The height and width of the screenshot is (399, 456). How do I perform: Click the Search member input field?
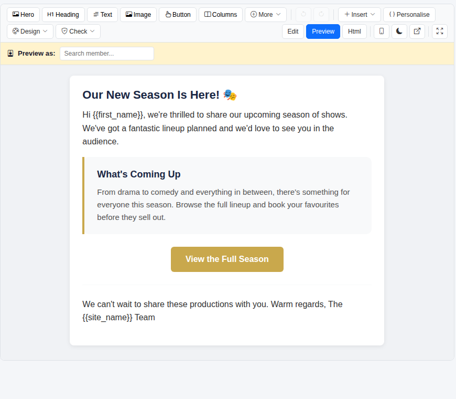[x=107, y=54]
